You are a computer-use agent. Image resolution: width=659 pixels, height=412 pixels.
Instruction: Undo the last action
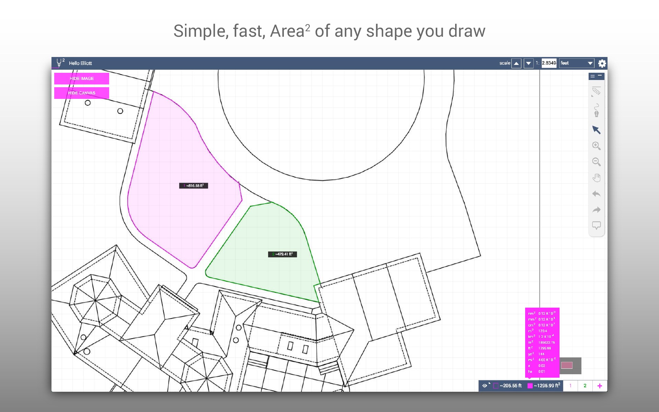(596, 194)
